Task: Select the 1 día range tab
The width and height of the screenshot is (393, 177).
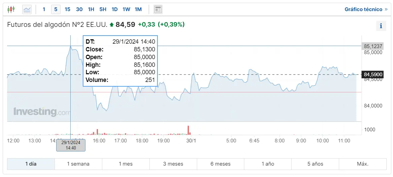Action: 31,164
